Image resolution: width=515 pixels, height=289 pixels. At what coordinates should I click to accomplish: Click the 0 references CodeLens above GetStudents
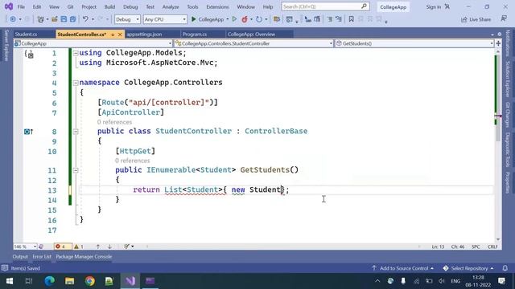pos(132,161)
